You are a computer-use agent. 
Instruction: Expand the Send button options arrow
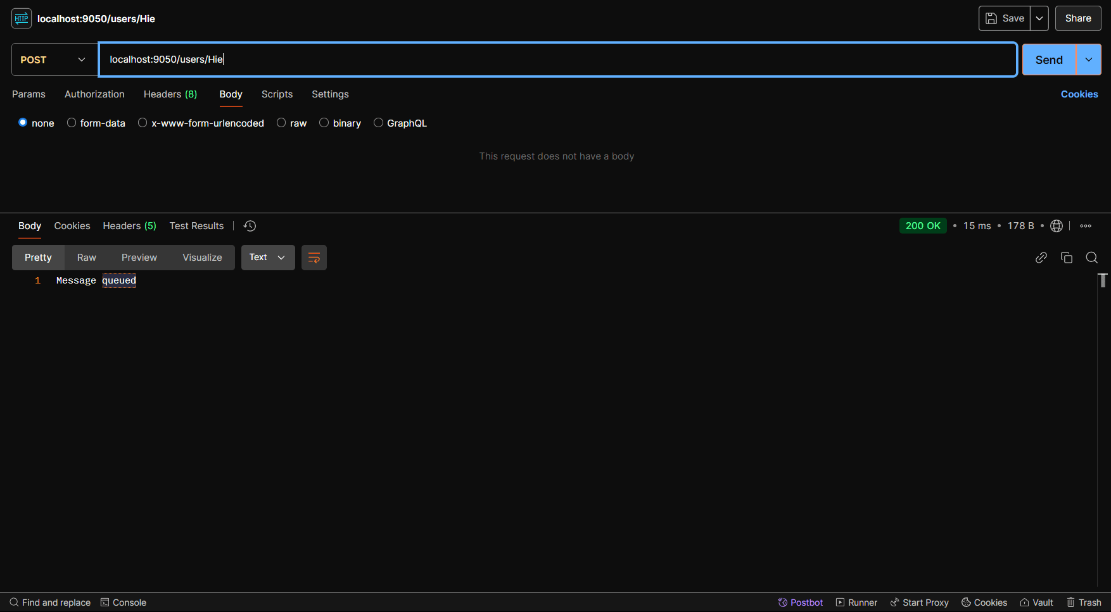click(x=1089, y=59)
